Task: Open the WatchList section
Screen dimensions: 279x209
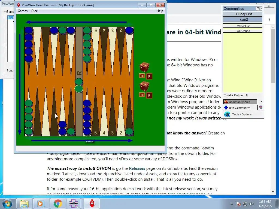Action: (243, 26)
